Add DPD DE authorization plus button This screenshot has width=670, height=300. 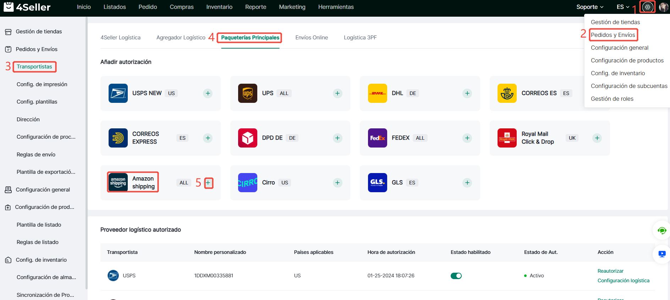pyautogui.click(x=337, y=138)
